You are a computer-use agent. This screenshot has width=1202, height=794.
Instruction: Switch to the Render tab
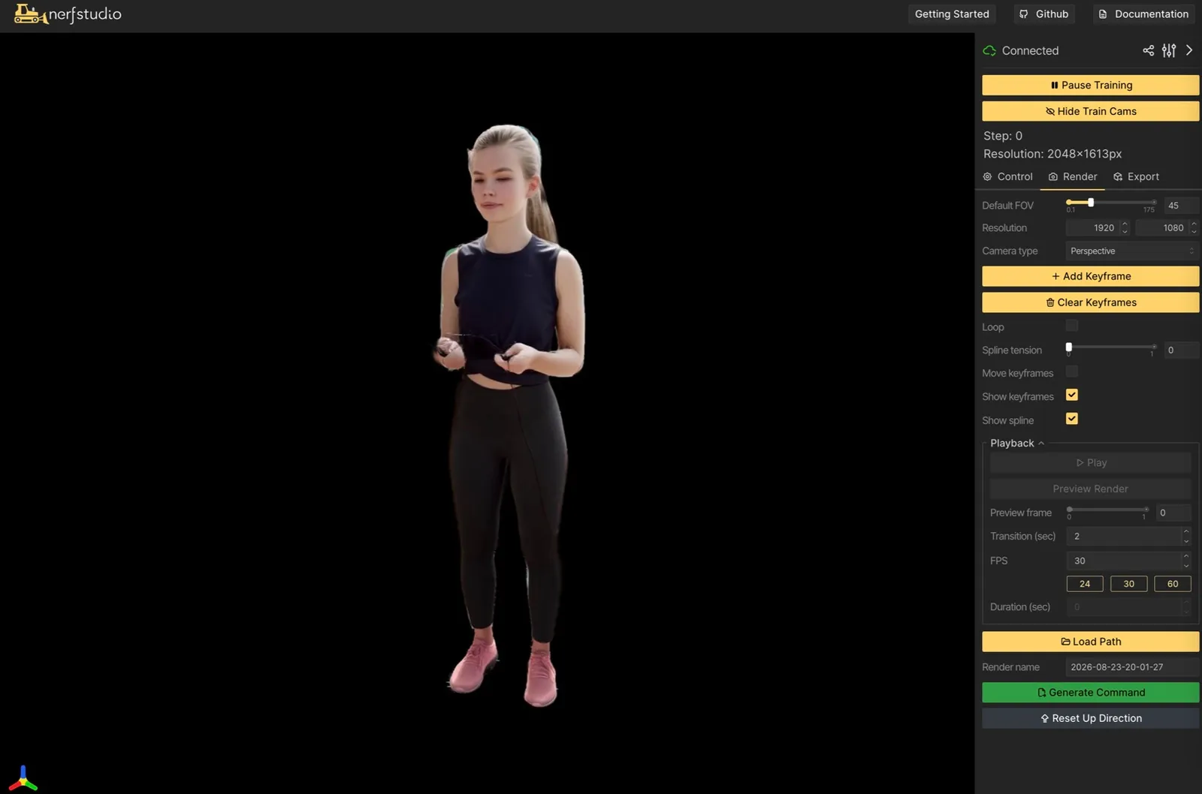point(1073,176)
